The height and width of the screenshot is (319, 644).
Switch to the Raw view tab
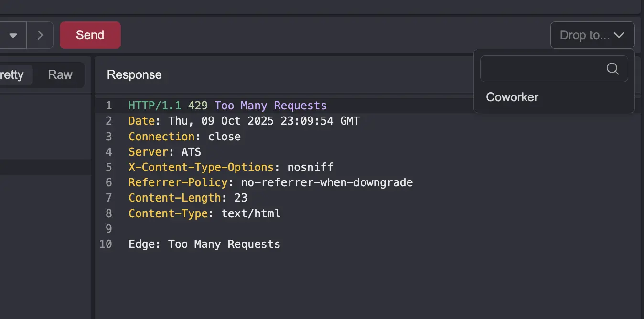pos(60,74)
